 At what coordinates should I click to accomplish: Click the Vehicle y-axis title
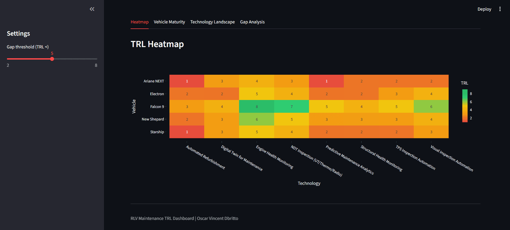(134, 106)
